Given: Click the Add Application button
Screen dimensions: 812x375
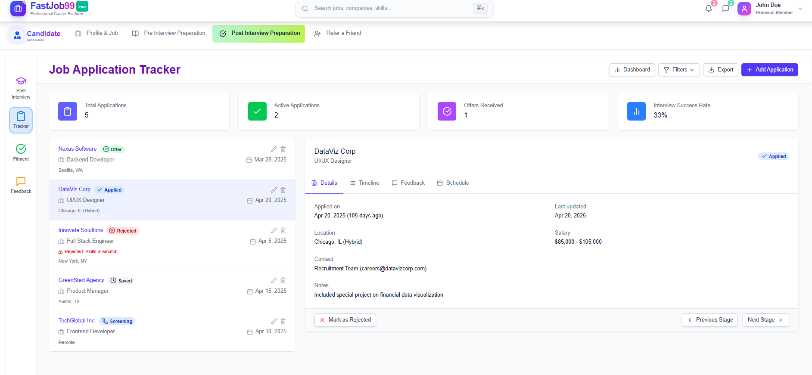Looking at the screenshot, I should coord(769,70).
